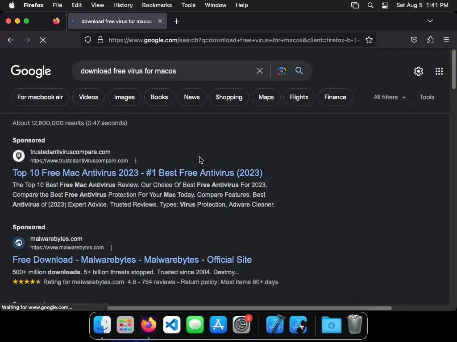The width and height of the screenshot is (457, 342).
Task: Click the vertical page scrollbar thumb
Action: 453,69
